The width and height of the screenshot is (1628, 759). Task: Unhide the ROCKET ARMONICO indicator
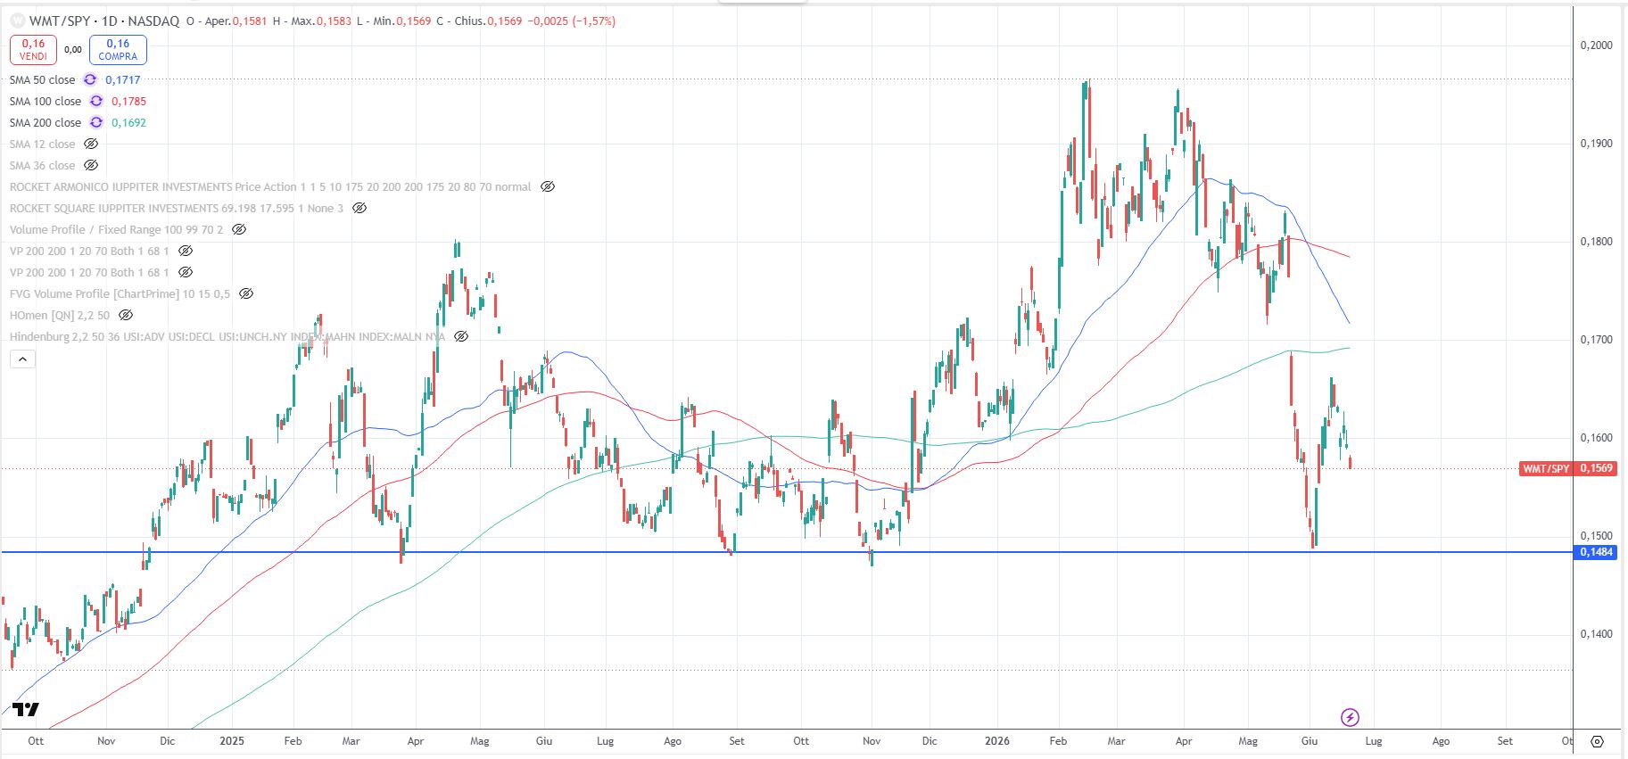coord(548,186)
